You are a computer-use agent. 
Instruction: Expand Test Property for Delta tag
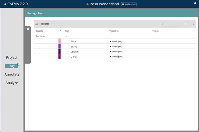point(111,57)
